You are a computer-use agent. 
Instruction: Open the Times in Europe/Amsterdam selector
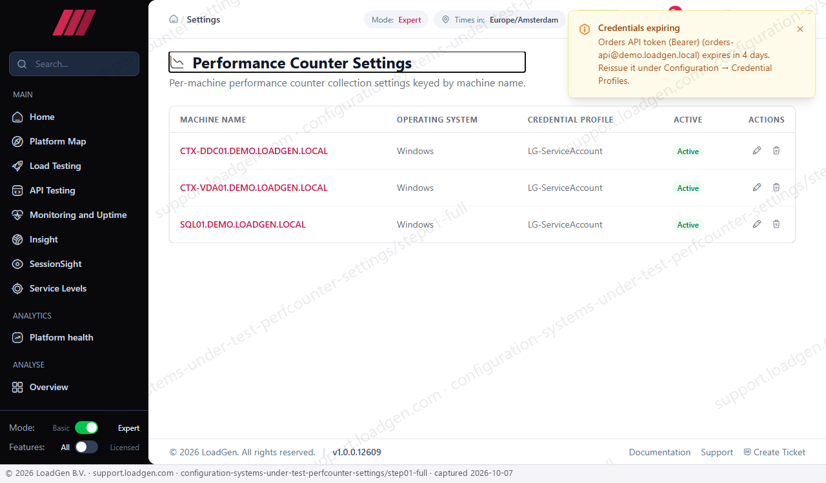point(499,19)
